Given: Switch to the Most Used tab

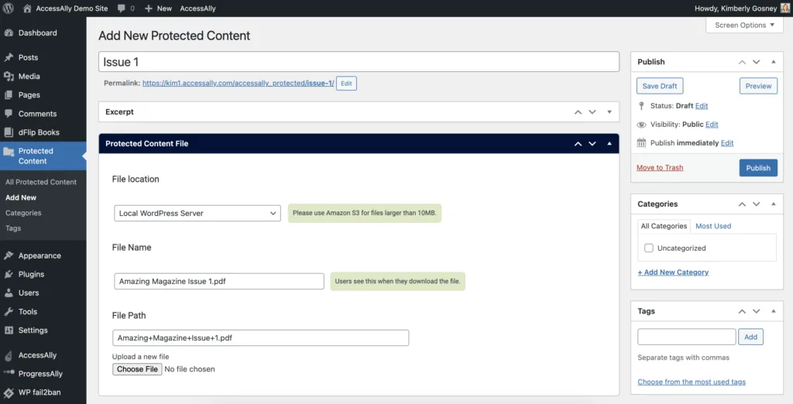Looking at the screenshot, I should [713, 226].
